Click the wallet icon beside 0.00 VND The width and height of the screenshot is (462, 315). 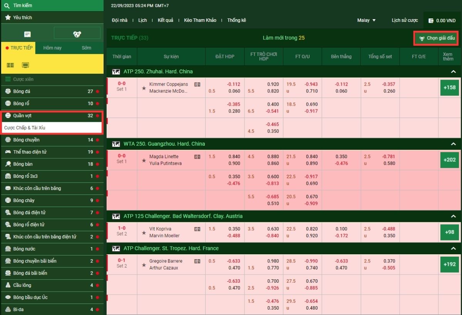point(431,20)
